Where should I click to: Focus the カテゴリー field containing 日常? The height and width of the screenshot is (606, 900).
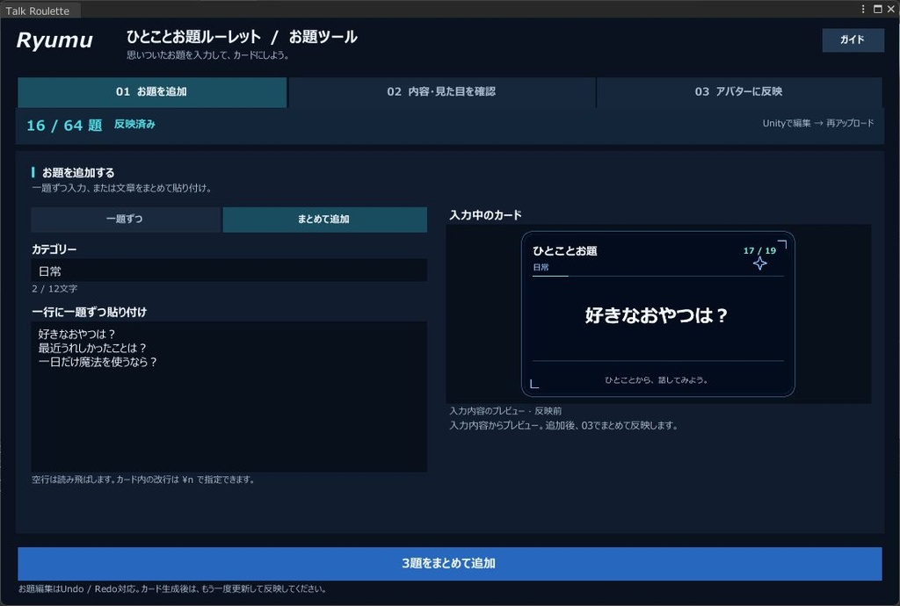[229, 271]
